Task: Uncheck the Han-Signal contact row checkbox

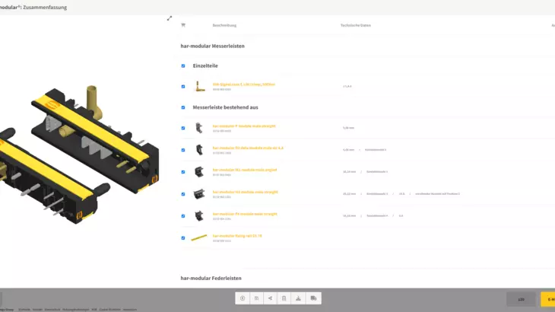Action: [x=183, y=87]
